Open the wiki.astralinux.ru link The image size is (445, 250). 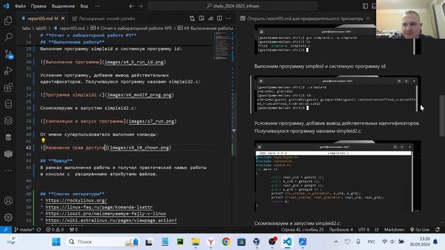pyautogui.click(x=111, y=220)
